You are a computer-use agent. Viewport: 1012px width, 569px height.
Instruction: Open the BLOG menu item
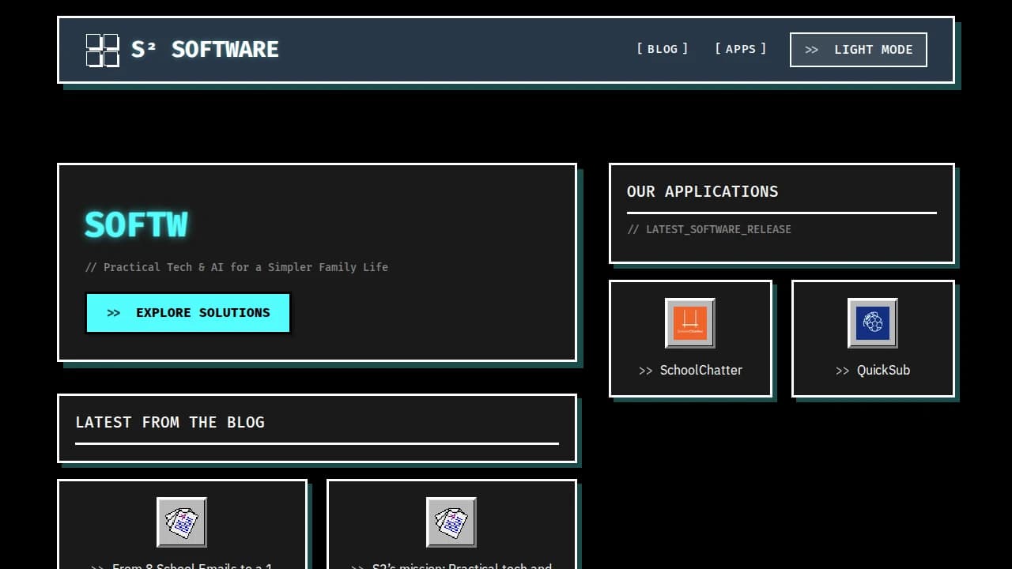(x=662, y=48)
